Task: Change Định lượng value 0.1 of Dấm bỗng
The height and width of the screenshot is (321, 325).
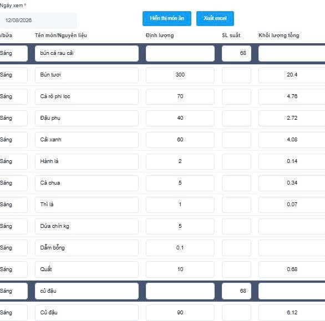Action: [180, 248]
